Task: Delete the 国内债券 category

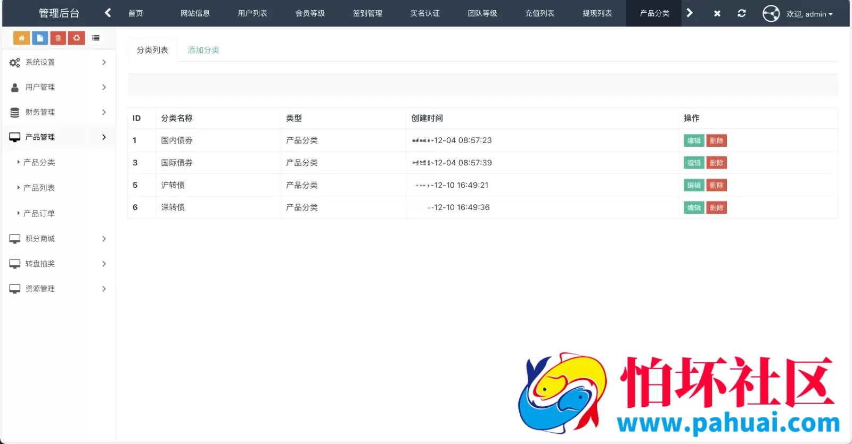Action: click(x=717, y=140)
